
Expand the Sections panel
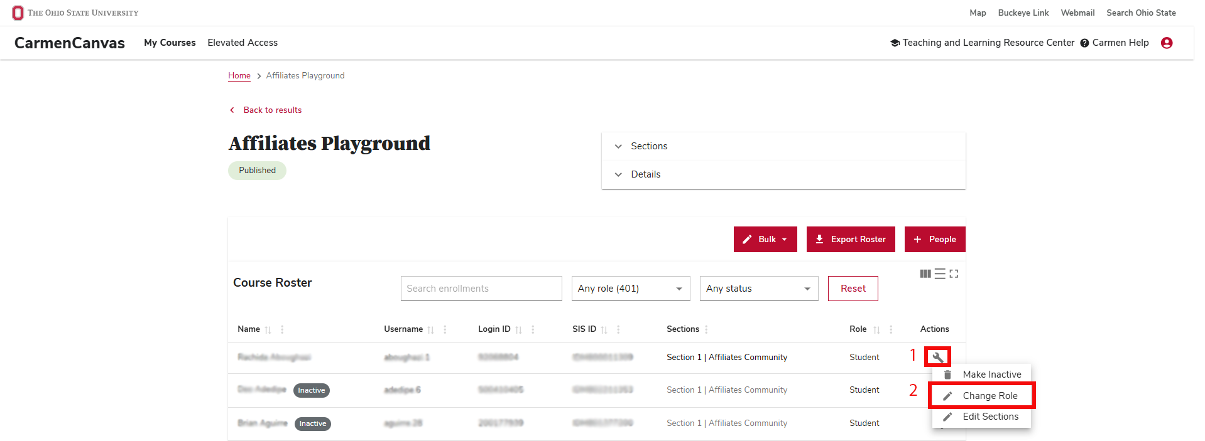(783, 146)
